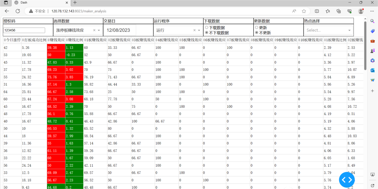Viewport: 378px width, 189px height.
Task: Click the 33.33 cell in 3板赚钱效应
Action: coord(143,84)
